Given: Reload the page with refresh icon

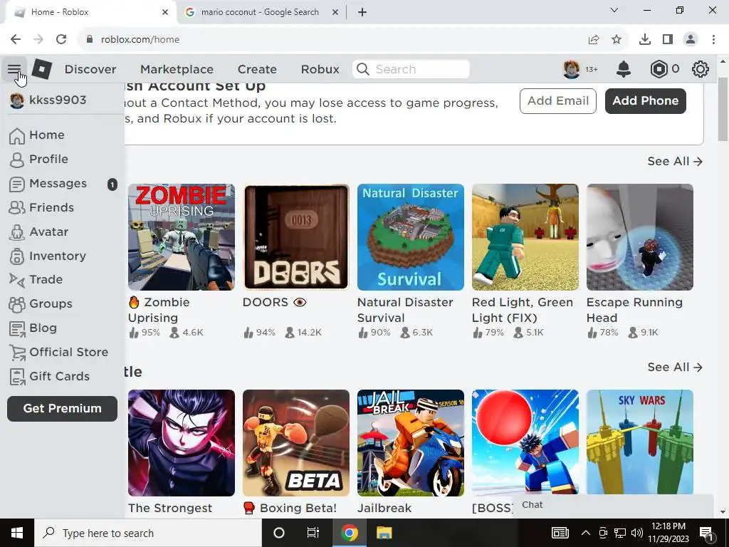Looking at the screenshot, I should click(61, 40).
